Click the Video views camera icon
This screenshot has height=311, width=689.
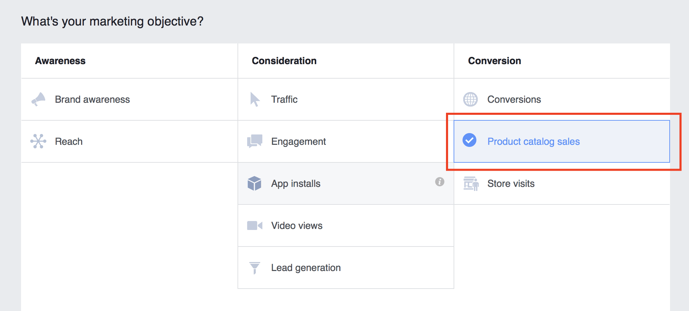click(255, 225)
